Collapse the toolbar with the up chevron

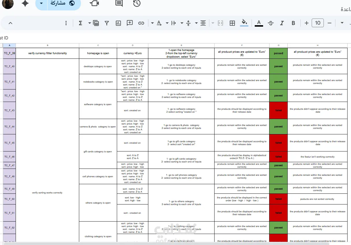coord(11,23)
